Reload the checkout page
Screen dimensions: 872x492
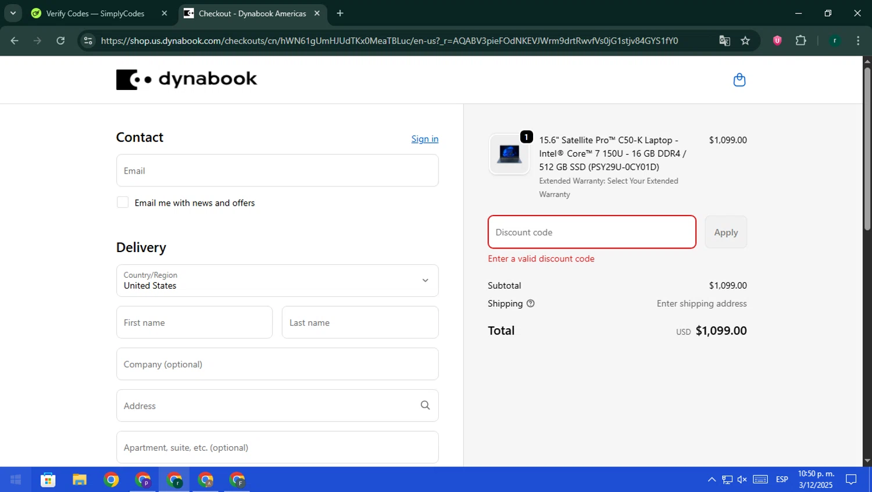(x=60, y=41)
